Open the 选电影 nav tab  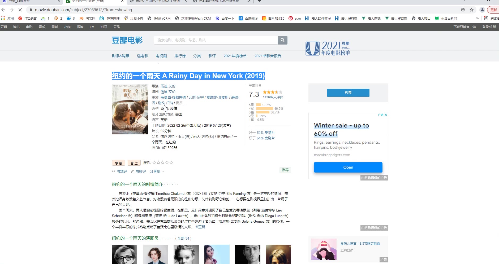[x=143, y=56]
